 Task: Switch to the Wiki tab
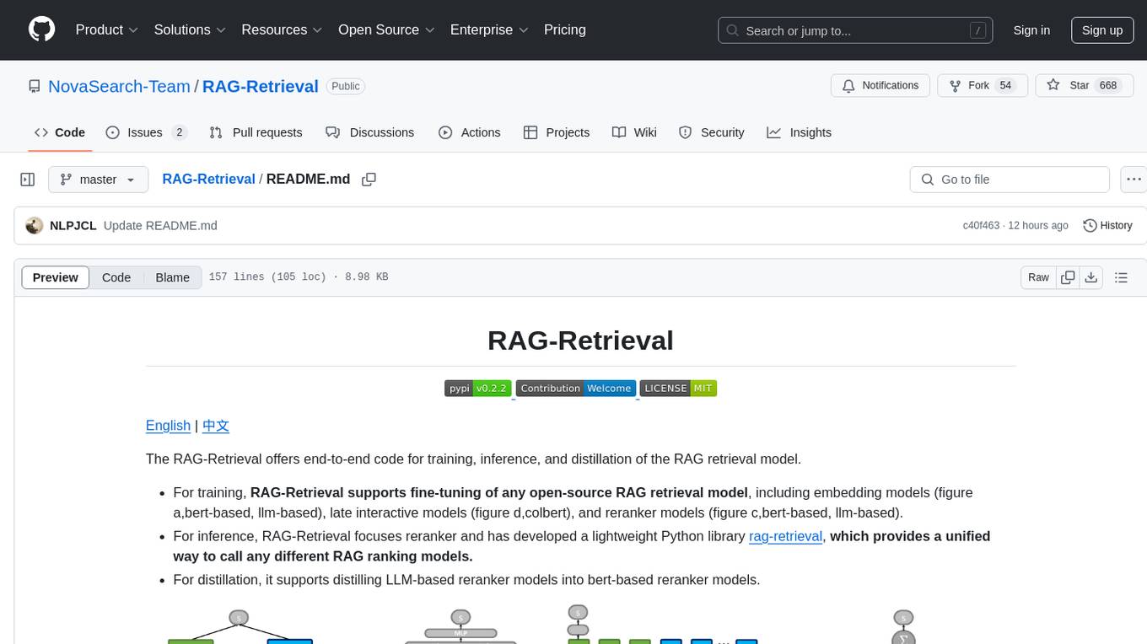(x=634, y=132)
